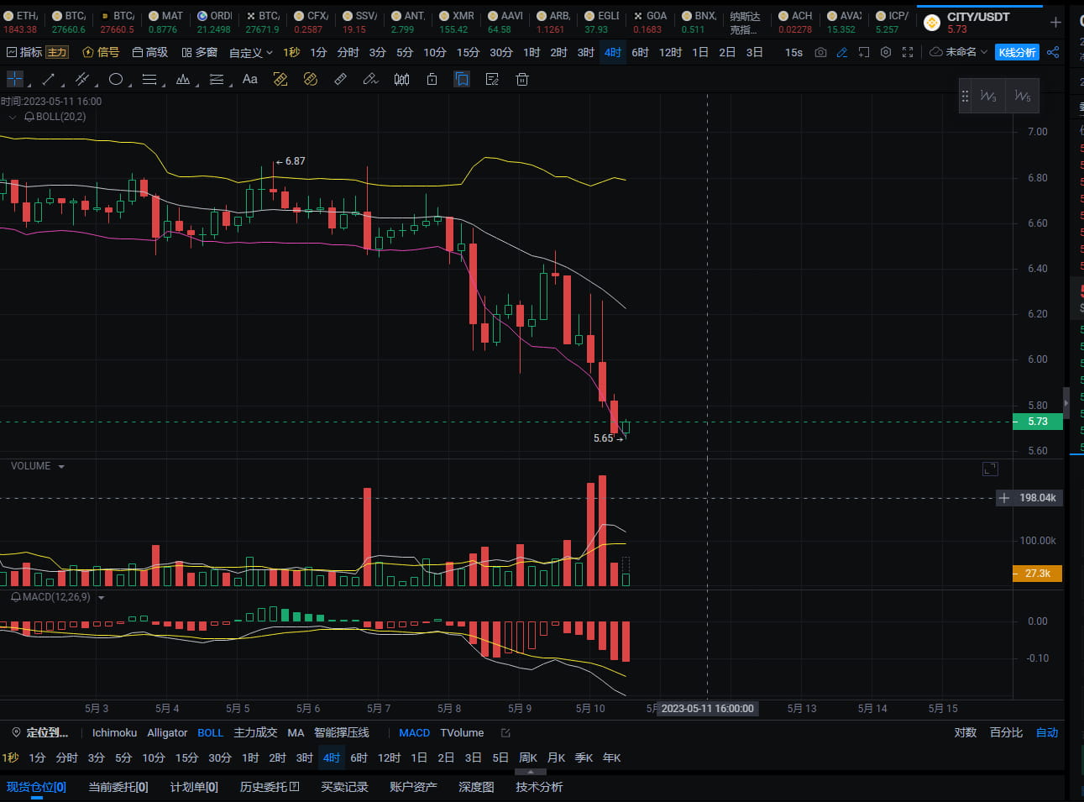Open the 深度图 tab

476,788
